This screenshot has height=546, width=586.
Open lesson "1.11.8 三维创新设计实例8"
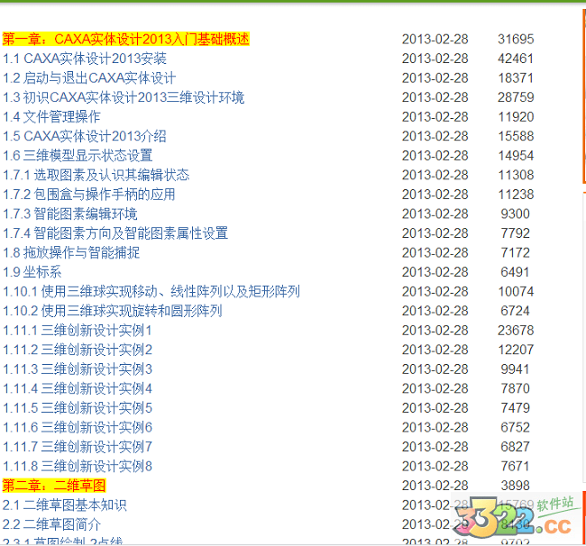78,467
